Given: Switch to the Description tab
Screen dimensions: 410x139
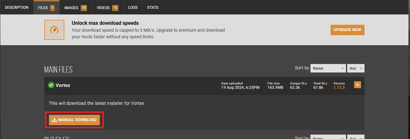Looking at the screenshot, I should coord(17,7).
